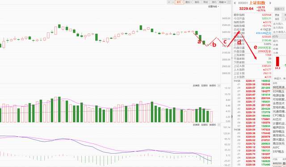Toggle fullscreen chart view icon

click(229, 2)
